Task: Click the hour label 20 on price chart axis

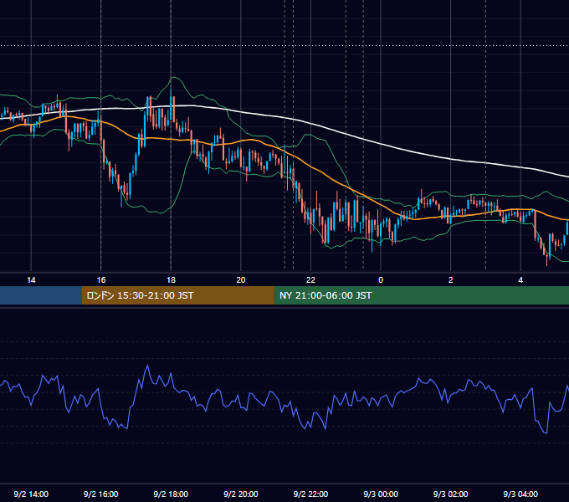Action: tap(241, 280)
